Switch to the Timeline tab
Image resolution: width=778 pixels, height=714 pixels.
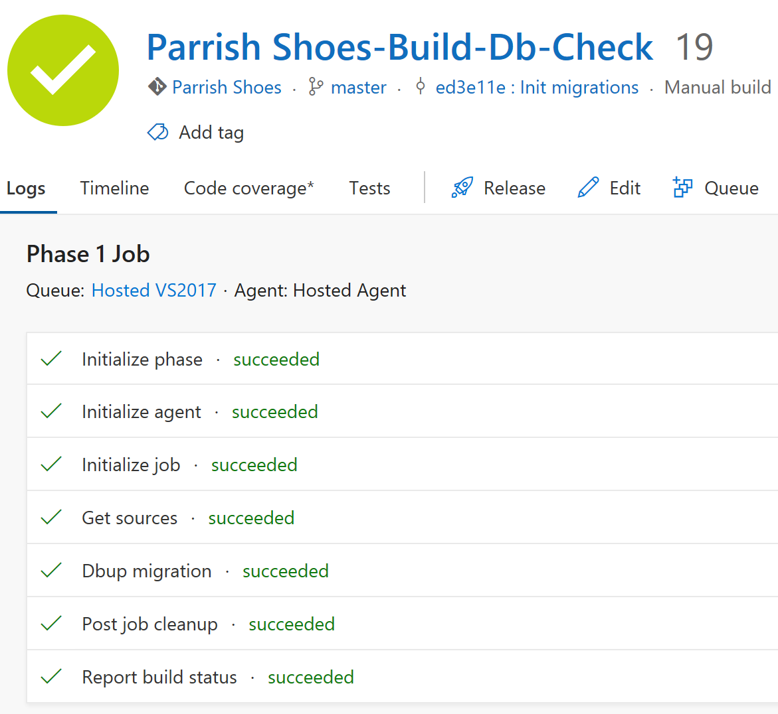point(114,188)
